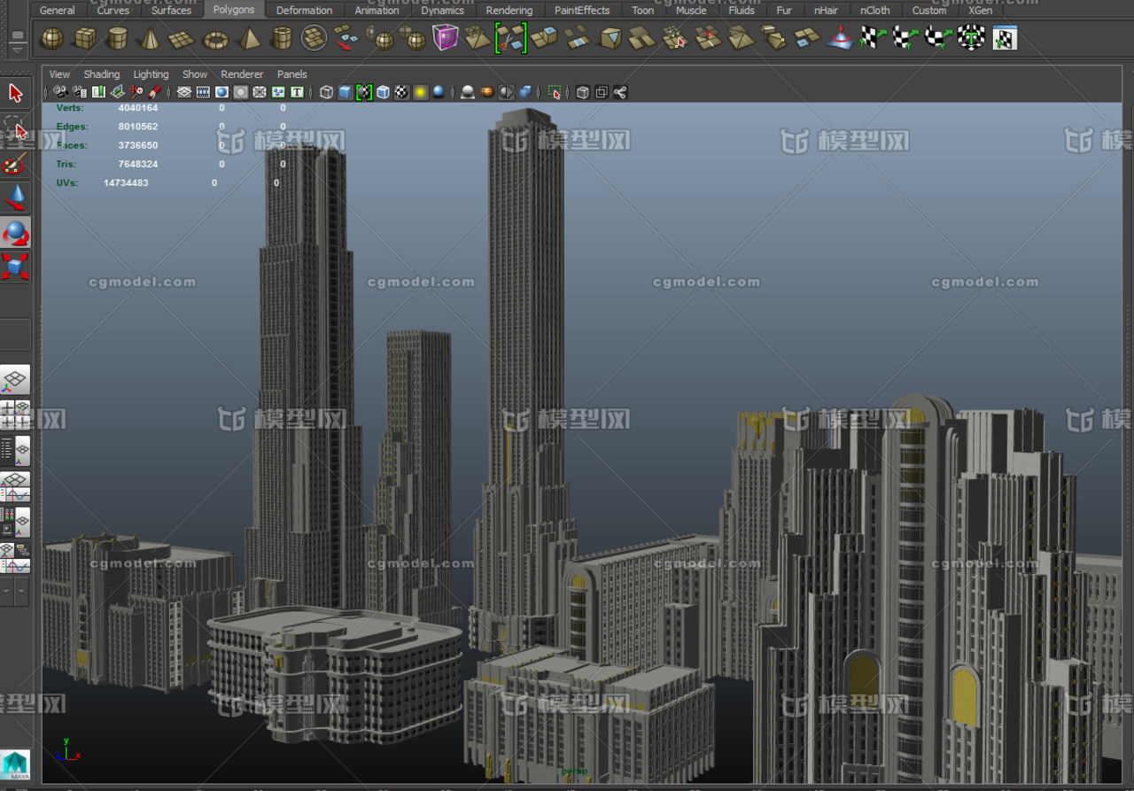Screen dimensions: 1134x791
Task: Switch to the XGen shelf tab
Action: pyautogui.click(x=980, y=11)
